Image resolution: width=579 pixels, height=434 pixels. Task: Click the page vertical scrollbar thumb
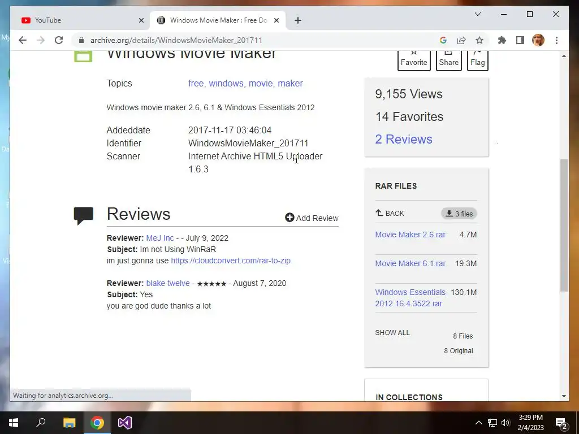pyautogui.click(x=564, y=225)
